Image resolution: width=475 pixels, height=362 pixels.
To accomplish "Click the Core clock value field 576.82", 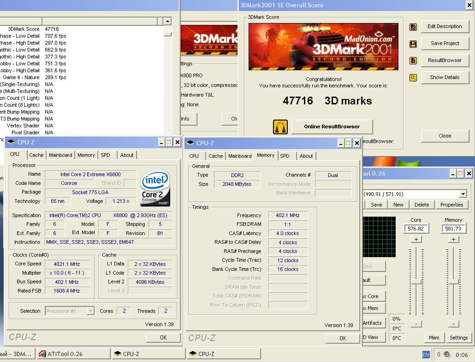I will tap(416, 229).
